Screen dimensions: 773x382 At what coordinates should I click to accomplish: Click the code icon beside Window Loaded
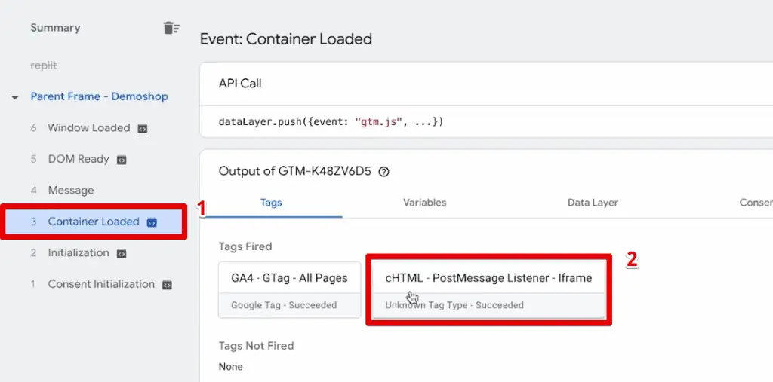143,129
